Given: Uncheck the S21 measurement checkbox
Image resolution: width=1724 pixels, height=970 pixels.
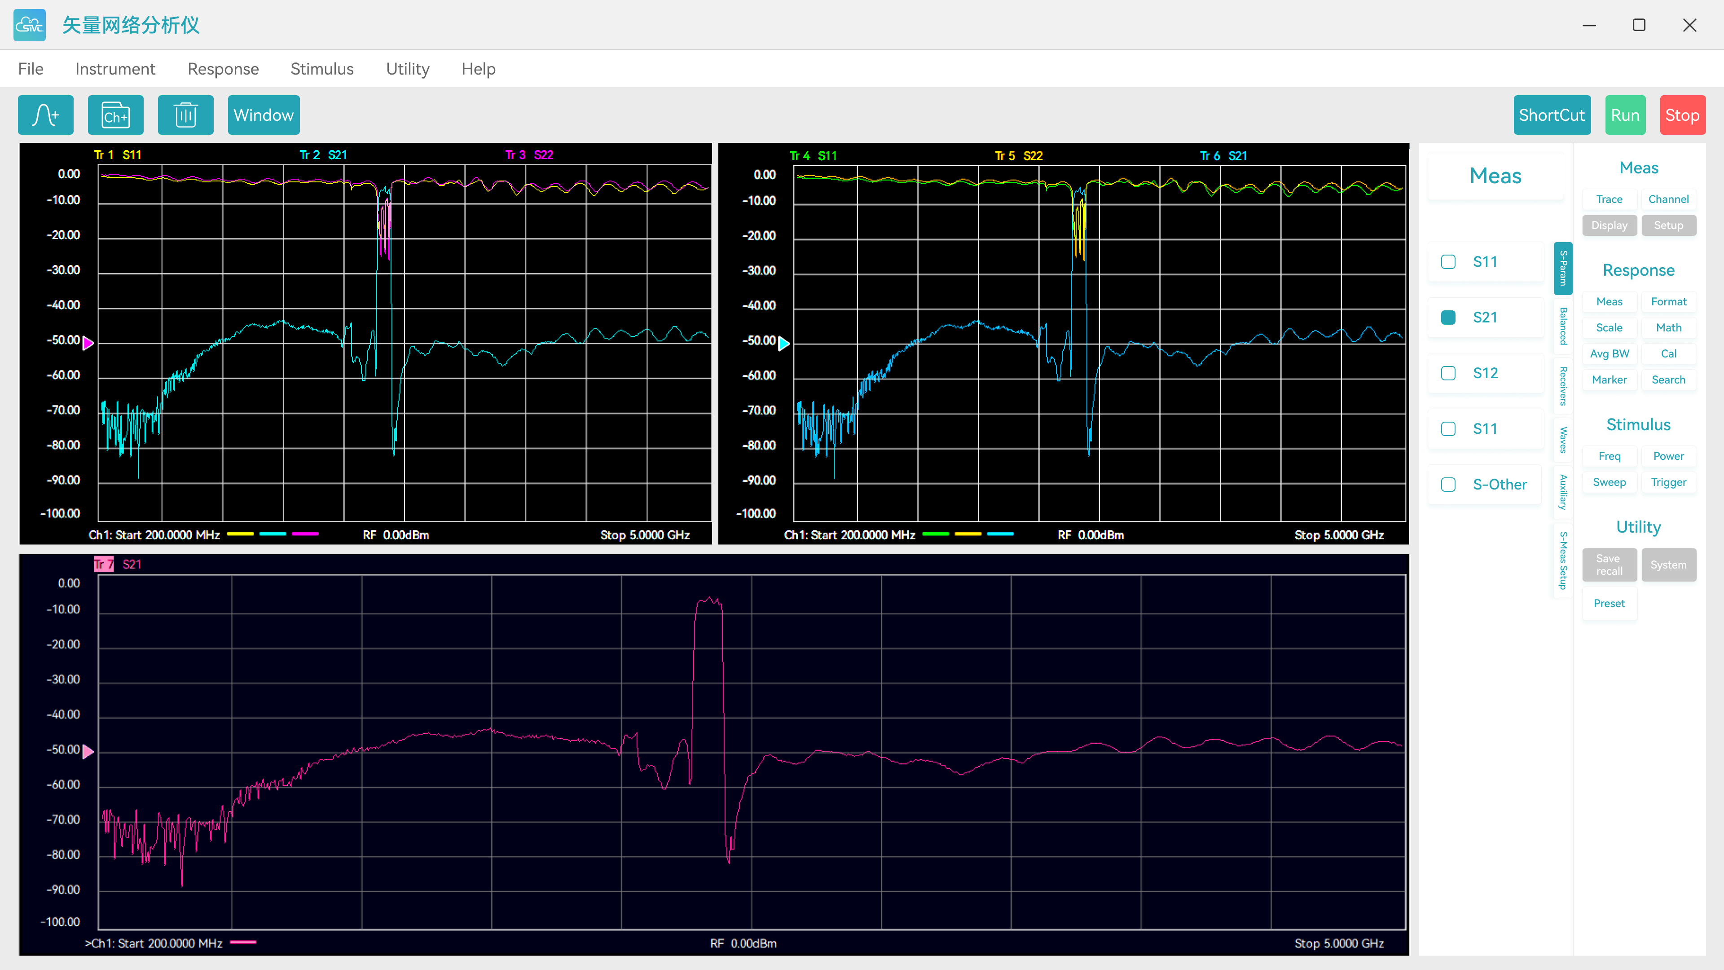Looking at the screenshot, I should pyautogui.click(x=1448, y=317).
